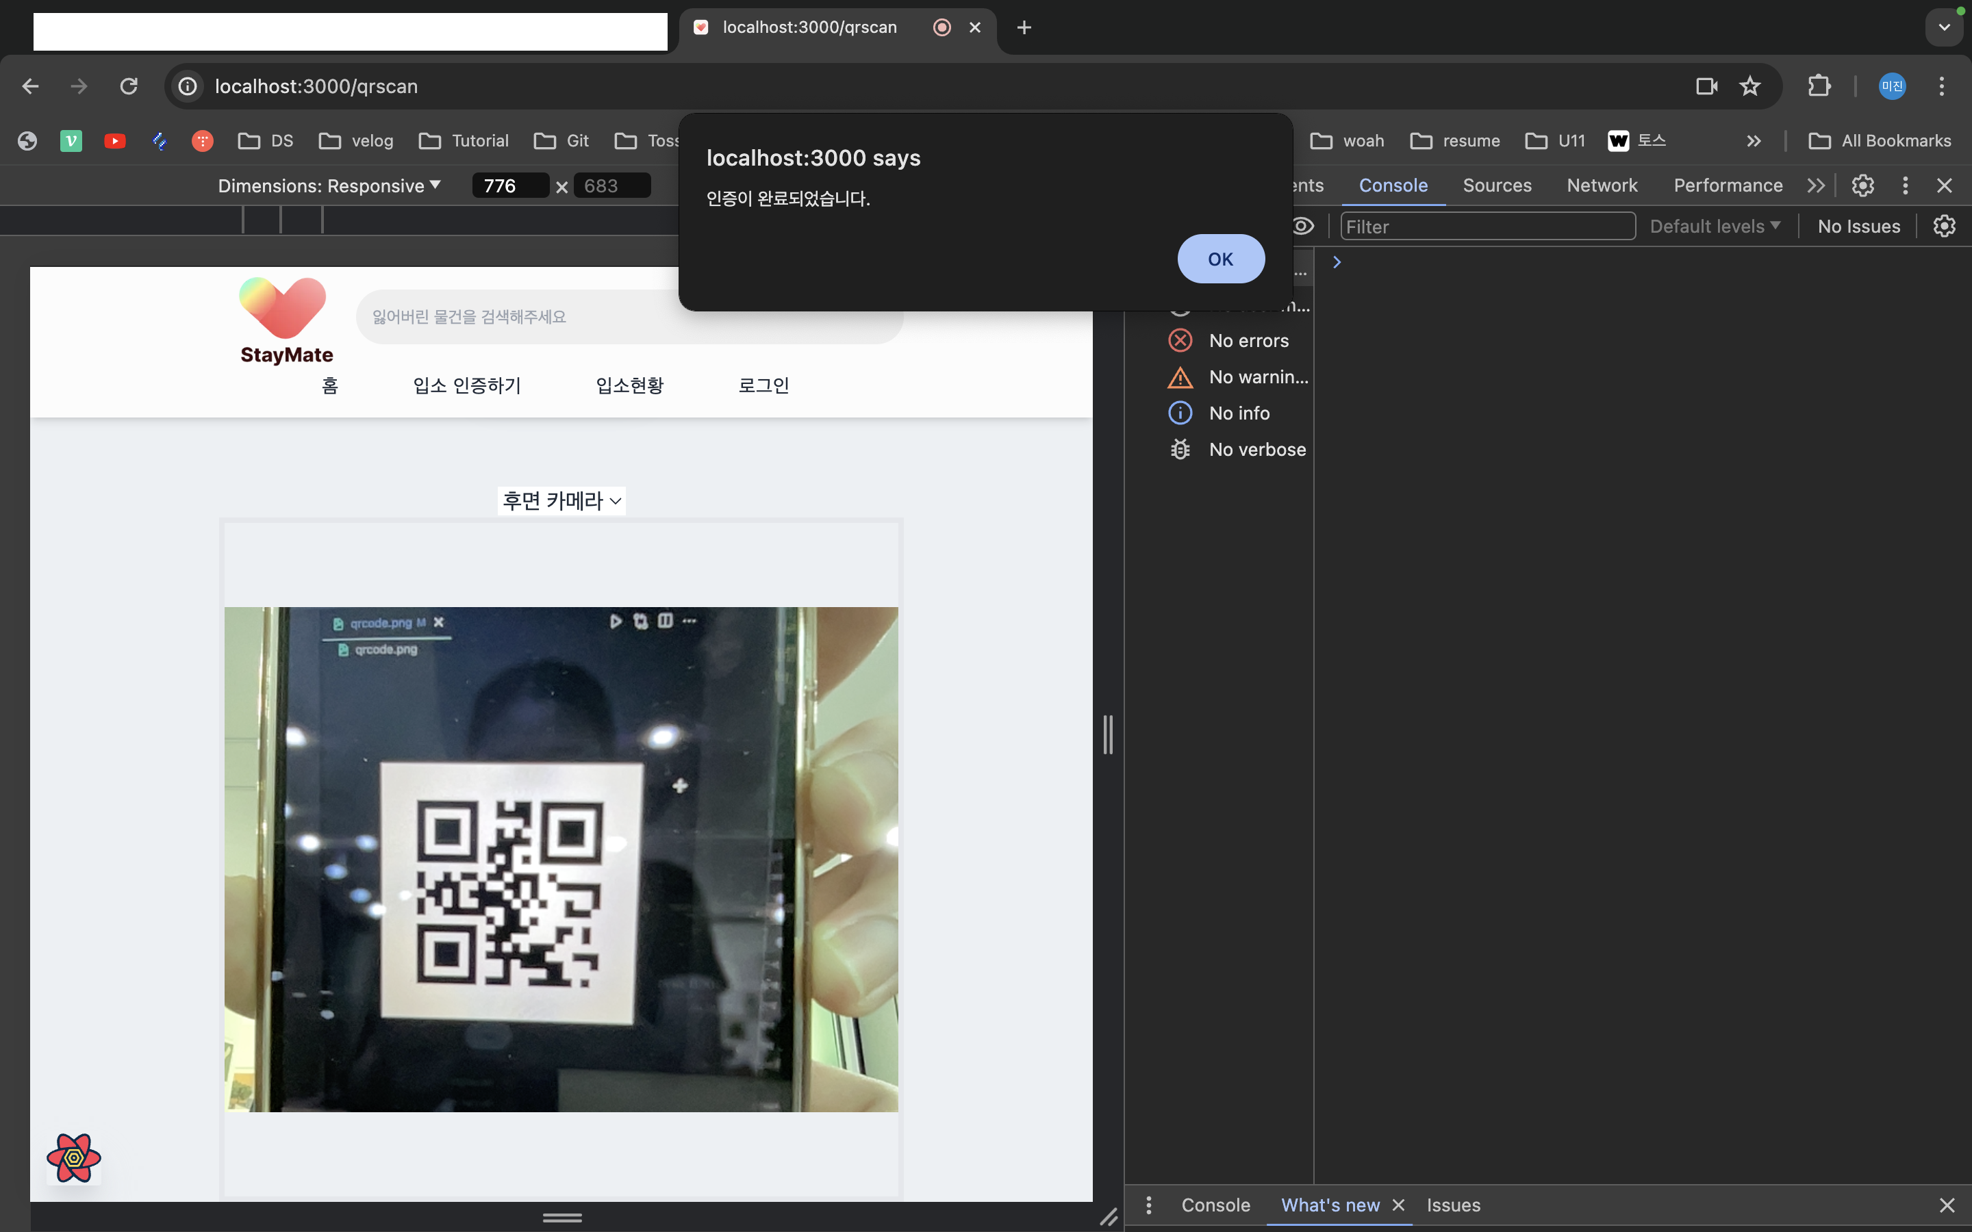The width and height of the screenshot is (1972, 1232).
Task: Click OK in the alert dialog
Action: [x=1220, y=259]
